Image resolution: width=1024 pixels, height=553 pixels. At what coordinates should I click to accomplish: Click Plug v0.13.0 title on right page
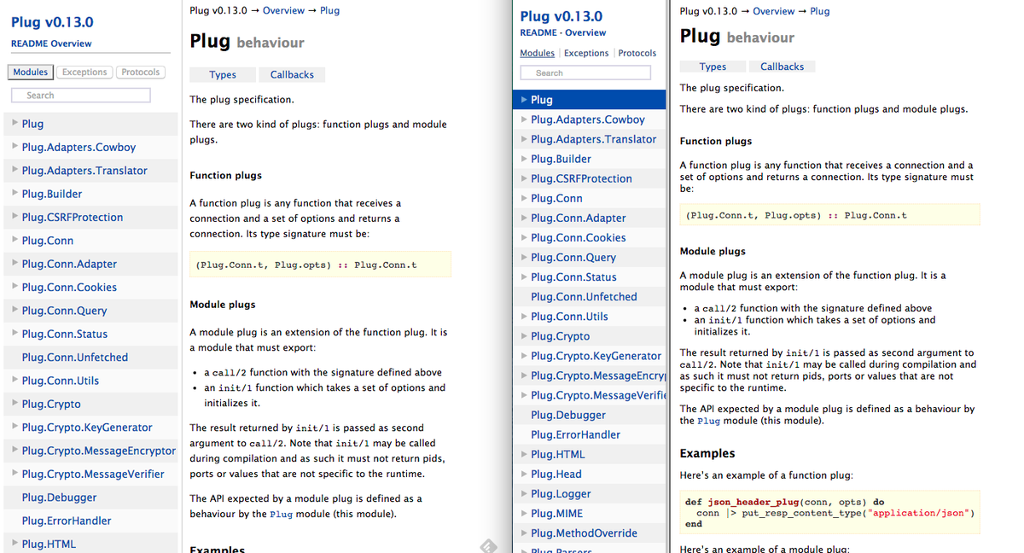[561, 15]
